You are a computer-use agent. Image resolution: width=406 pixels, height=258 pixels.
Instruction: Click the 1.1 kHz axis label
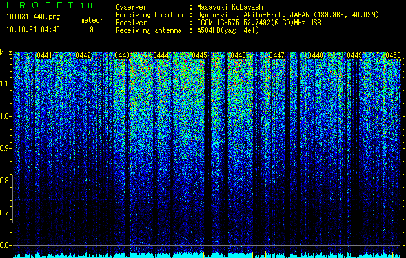[5, 84]
